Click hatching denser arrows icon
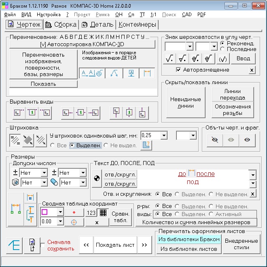 coord(28,140)
